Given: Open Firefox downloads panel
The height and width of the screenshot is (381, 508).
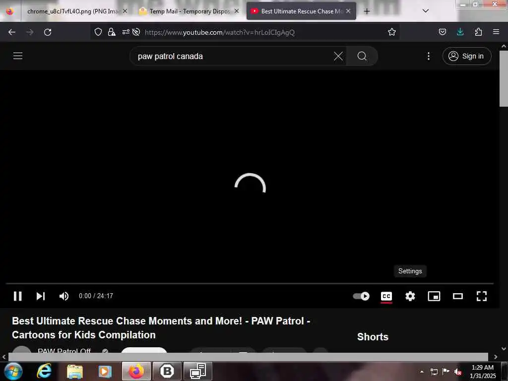Looking at the screenshot, I should tap(460, 32).
